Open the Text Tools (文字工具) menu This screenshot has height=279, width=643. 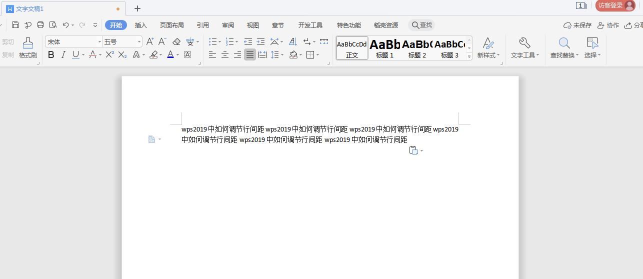click(x=524, y=48)
